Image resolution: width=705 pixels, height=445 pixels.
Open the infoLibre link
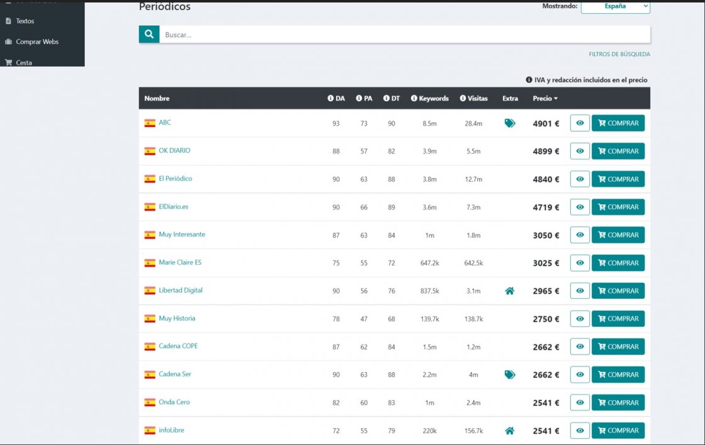(x=171, y=430)
